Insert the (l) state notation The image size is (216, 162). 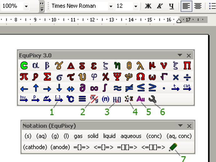click(x=66, y=136)
